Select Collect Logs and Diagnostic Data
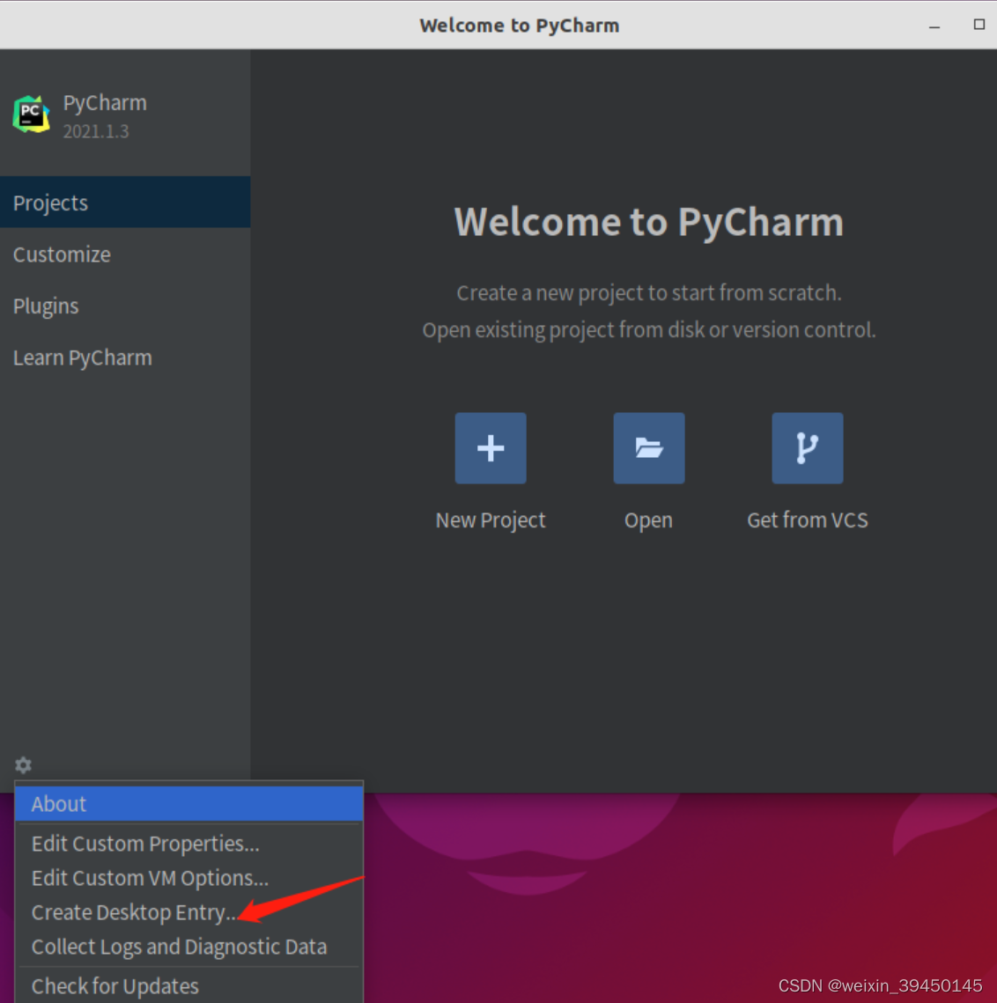997x1003 pixels. tap(188, 947)
